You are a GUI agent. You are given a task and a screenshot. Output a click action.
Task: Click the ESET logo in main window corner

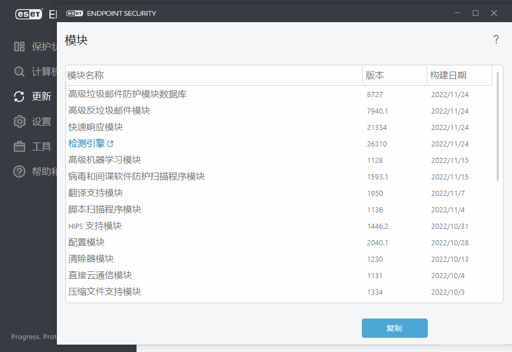click(28, 14)
